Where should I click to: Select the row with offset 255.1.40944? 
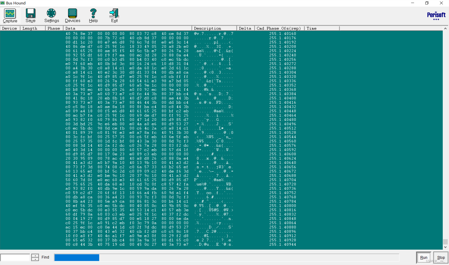pos(221,245)
